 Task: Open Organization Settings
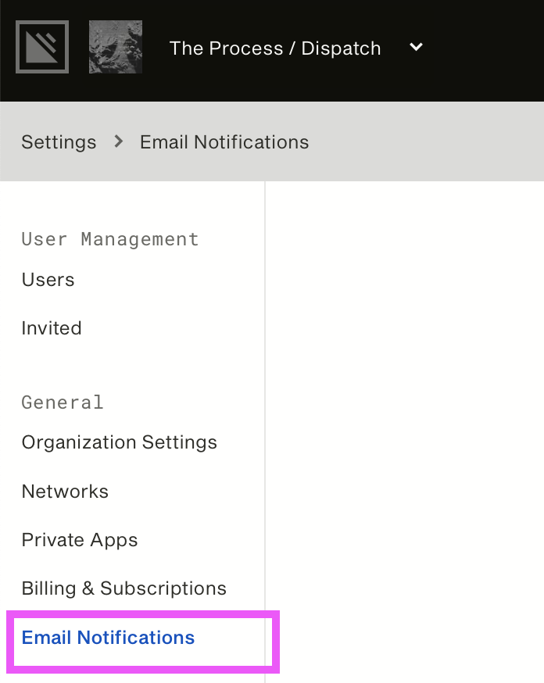[120, 442]
